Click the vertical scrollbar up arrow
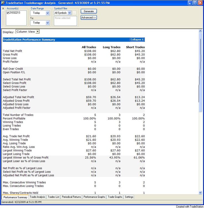204x208 pixels. pyautogui.click(x=200, y=31)
